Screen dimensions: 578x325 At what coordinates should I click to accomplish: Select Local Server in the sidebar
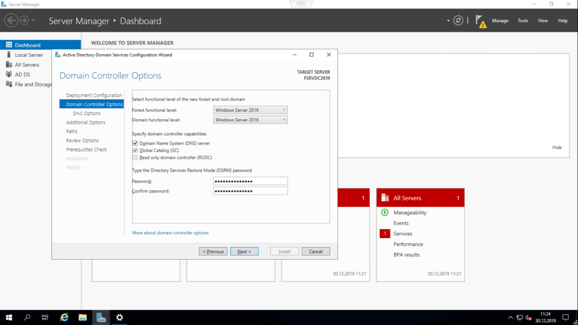coord(29,55)
